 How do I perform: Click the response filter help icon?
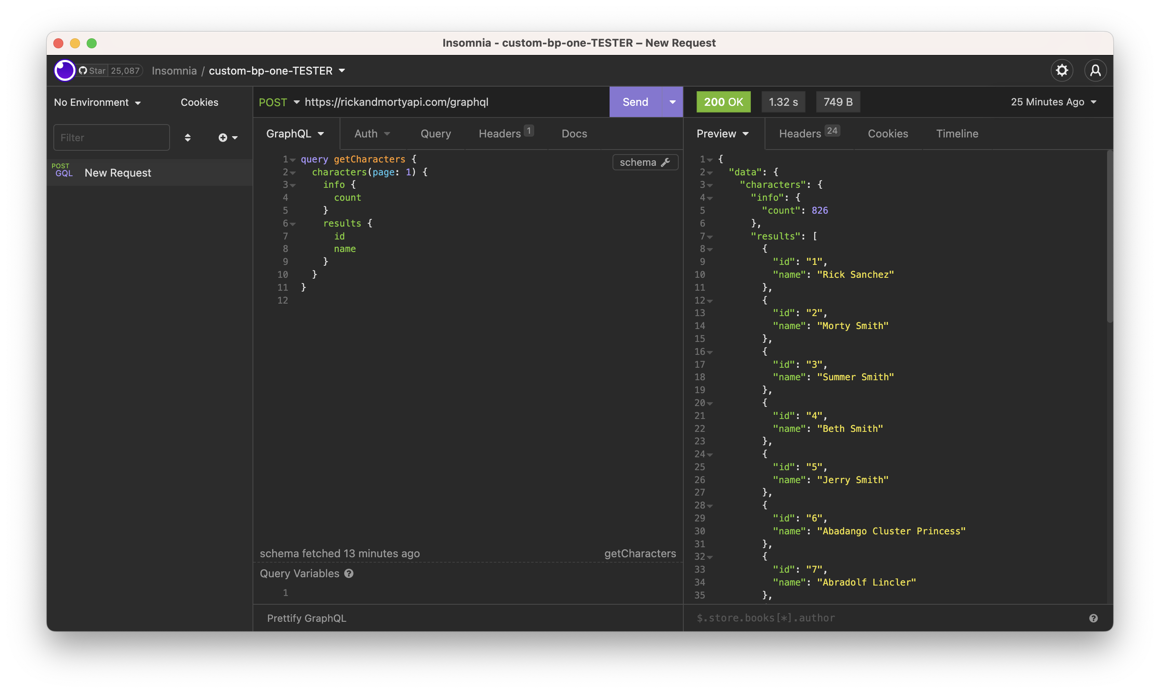[x=1093, y=618]
